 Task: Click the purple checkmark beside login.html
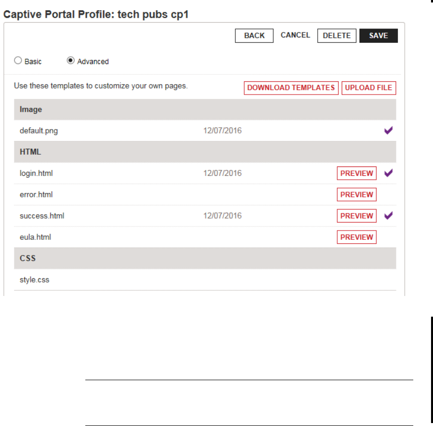(388, 173)
